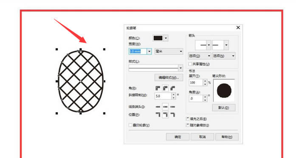This screenshot has height=158, width=296.
Task: Toggle the 填充之后(B) checkbox
Action: (188, 119)
